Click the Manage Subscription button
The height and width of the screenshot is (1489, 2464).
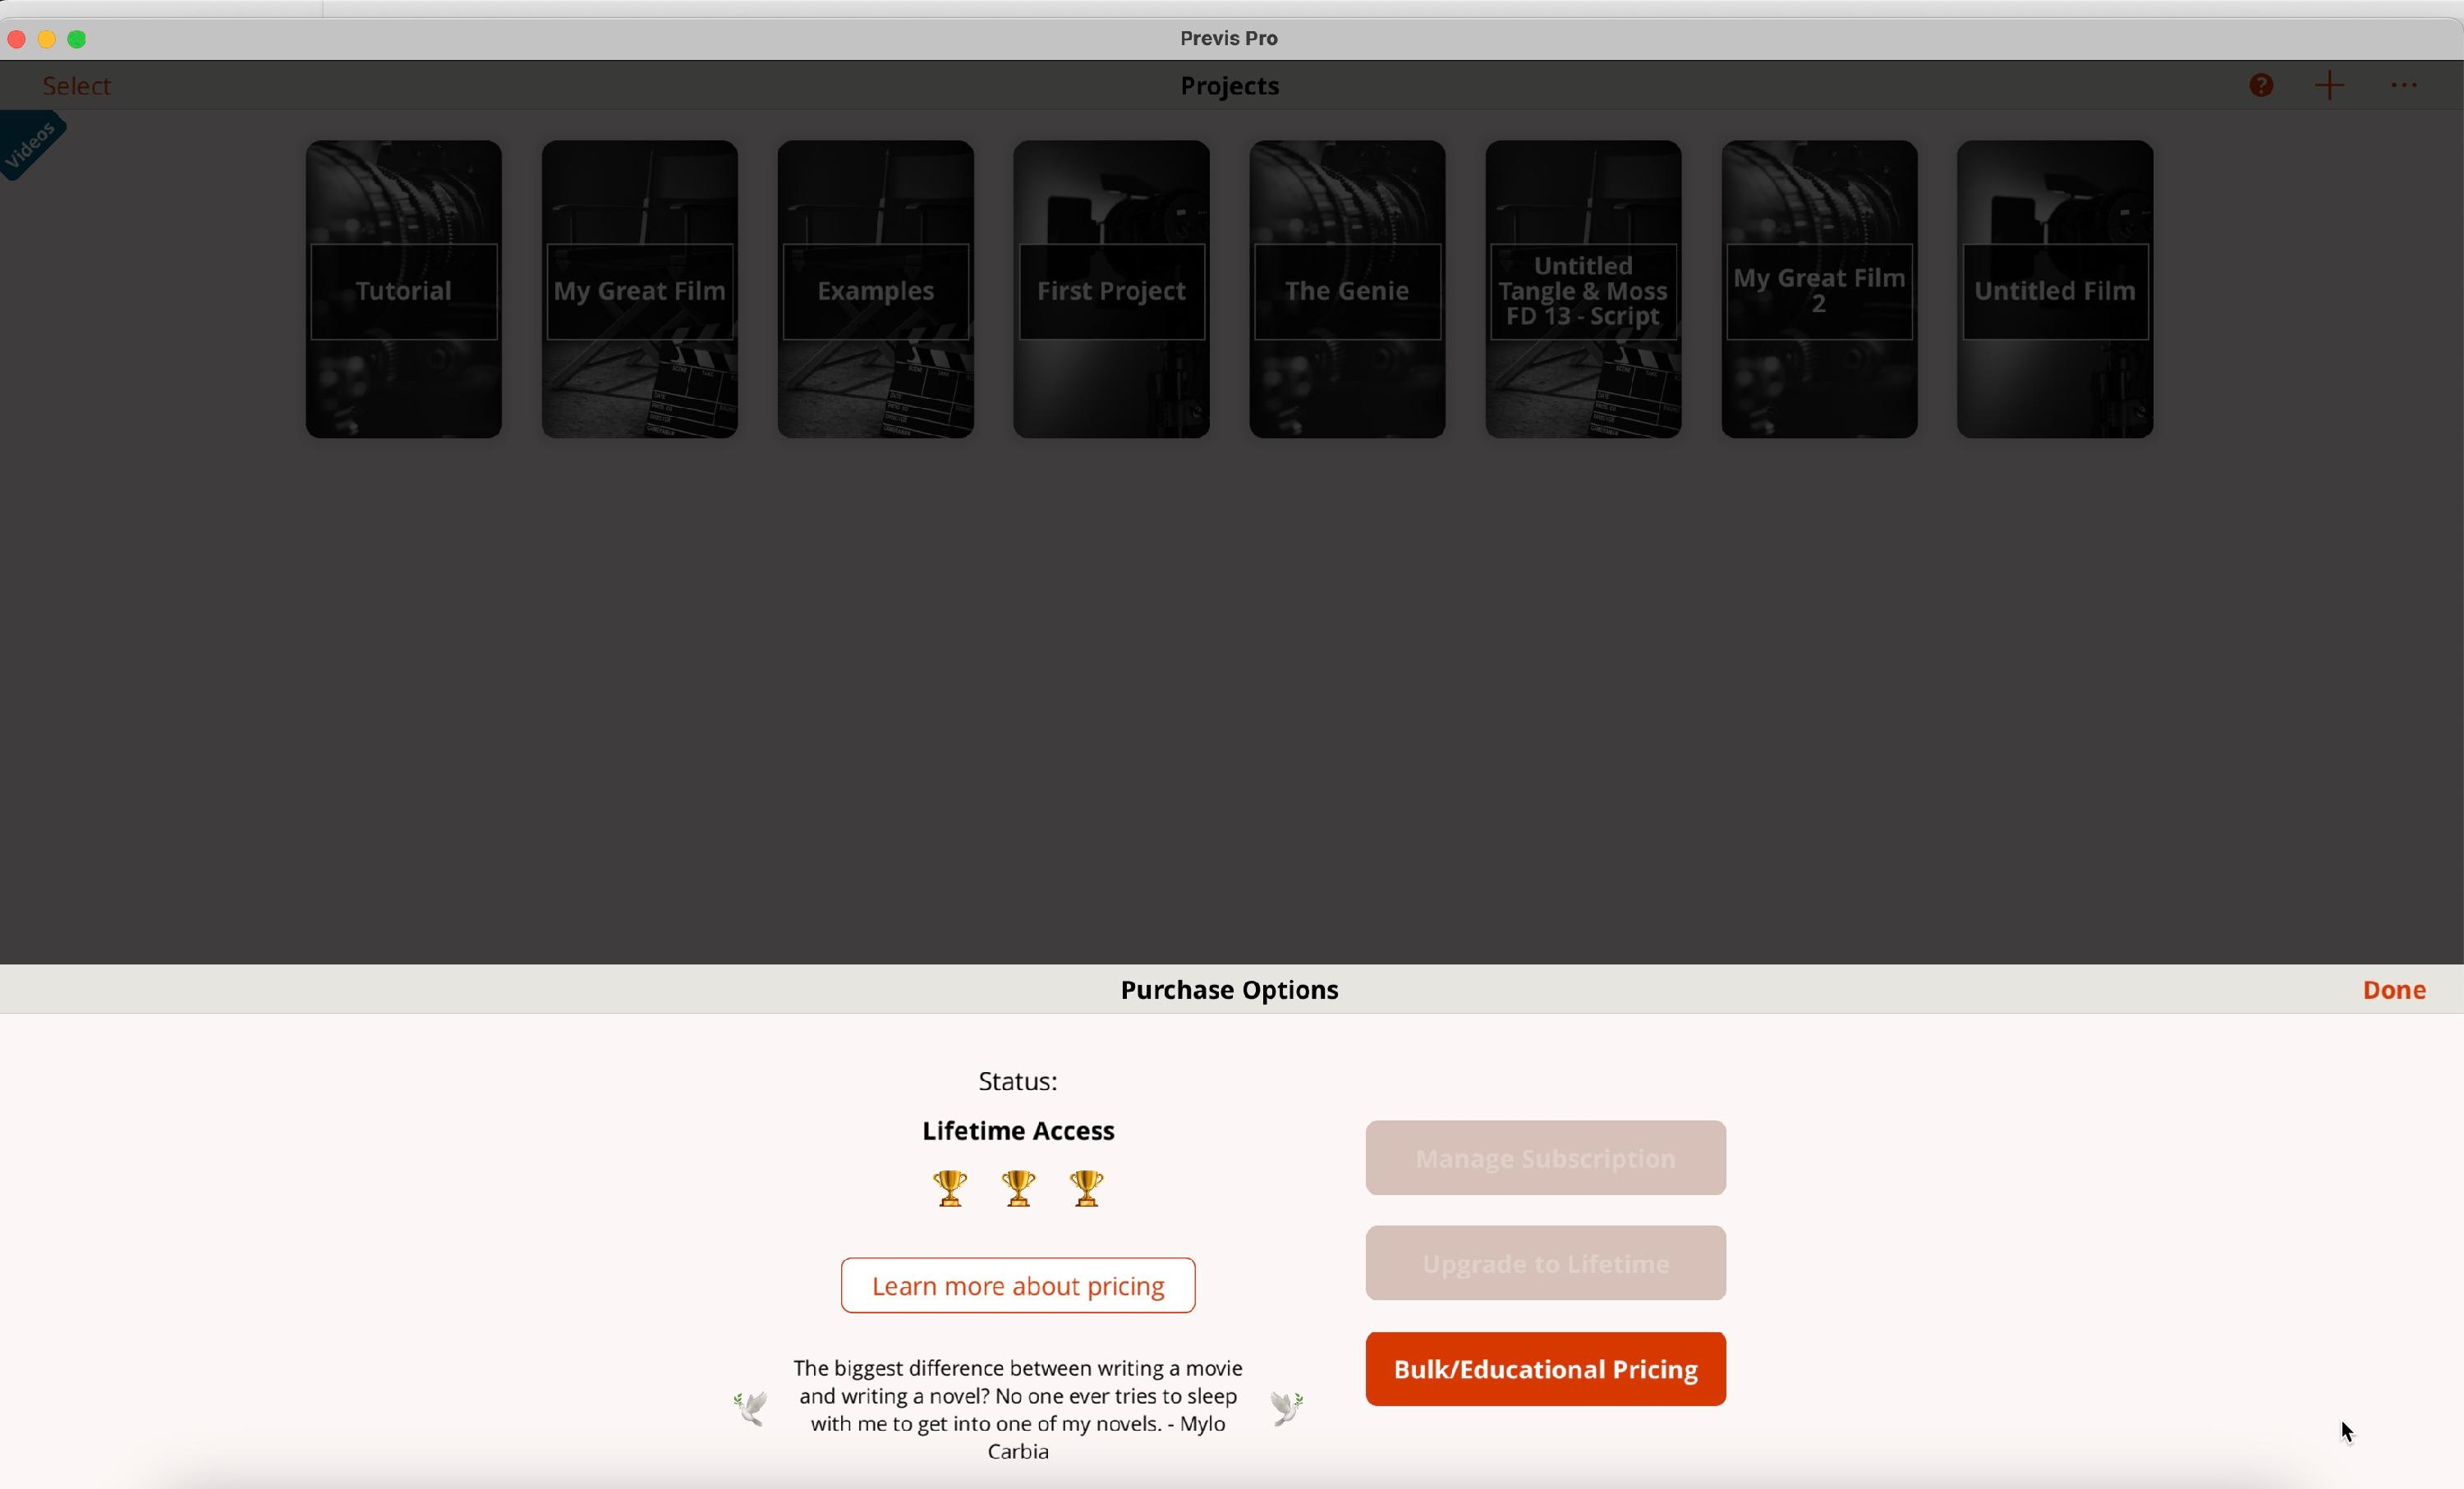coord(1544,1157)
